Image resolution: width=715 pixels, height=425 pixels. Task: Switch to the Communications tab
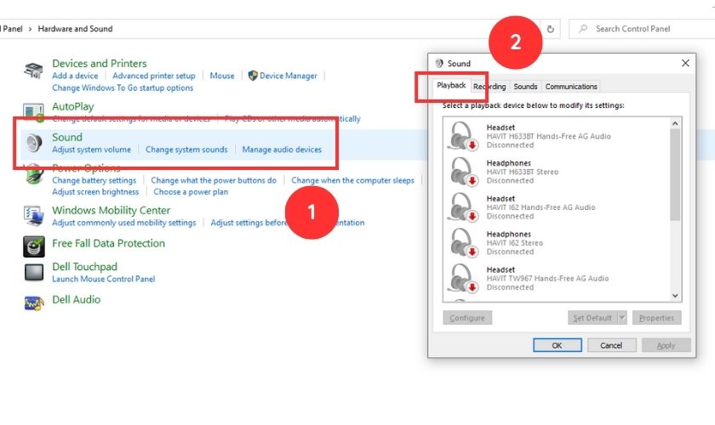tap(571, 87)
